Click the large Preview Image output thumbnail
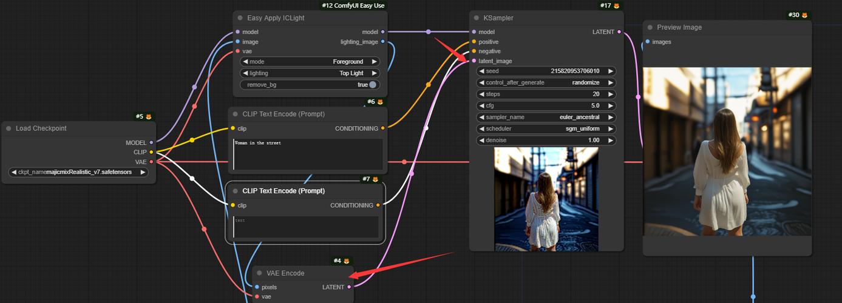This screenshot has height=303, width=842. 727,151
